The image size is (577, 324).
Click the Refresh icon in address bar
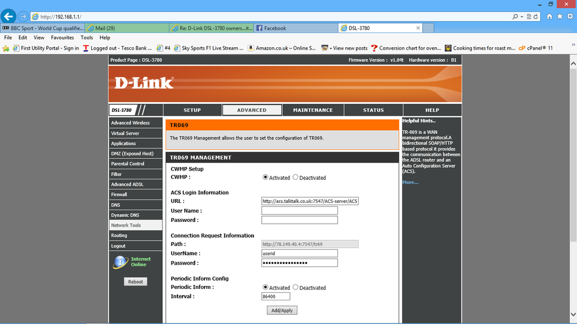pos(536,17)
